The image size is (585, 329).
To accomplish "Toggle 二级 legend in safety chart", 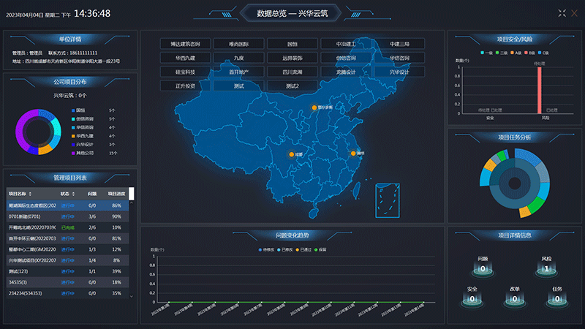I will 501,53.
